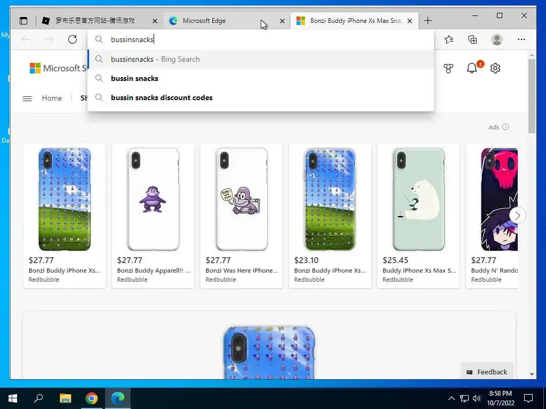
Task: Open the volume tray icon
Action: [x=477, y=398]
